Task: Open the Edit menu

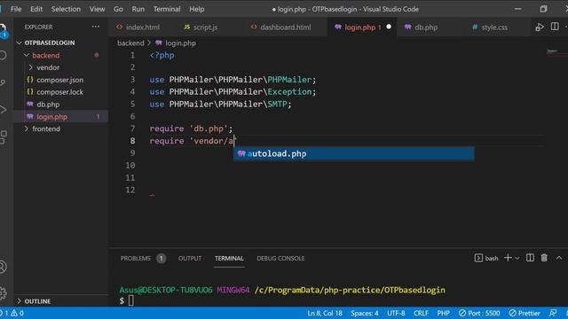Action: pos(36,9)
